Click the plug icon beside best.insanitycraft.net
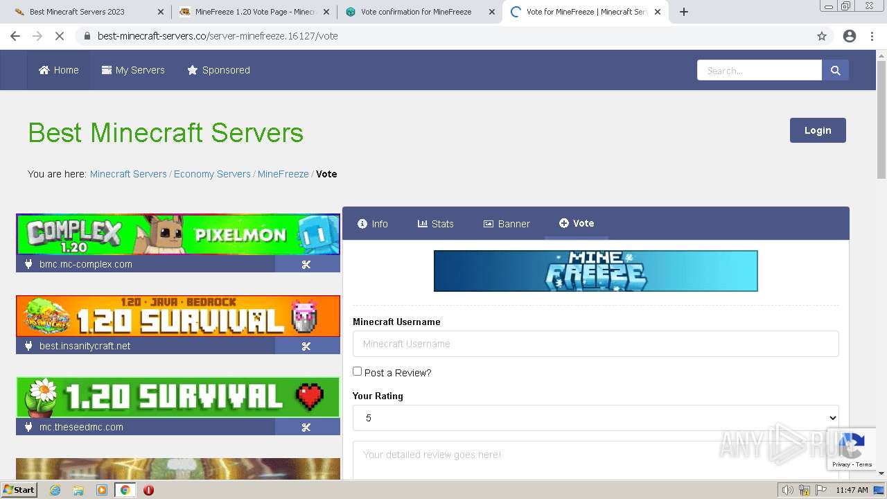887x499 pixels. (28, 346)
